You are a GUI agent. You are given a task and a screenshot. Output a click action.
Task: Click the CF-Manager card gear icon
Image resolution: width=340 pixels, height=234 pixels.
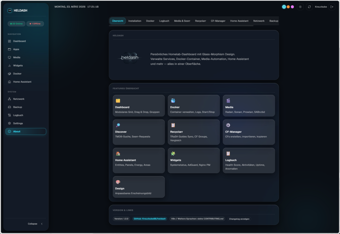[228, 125]
